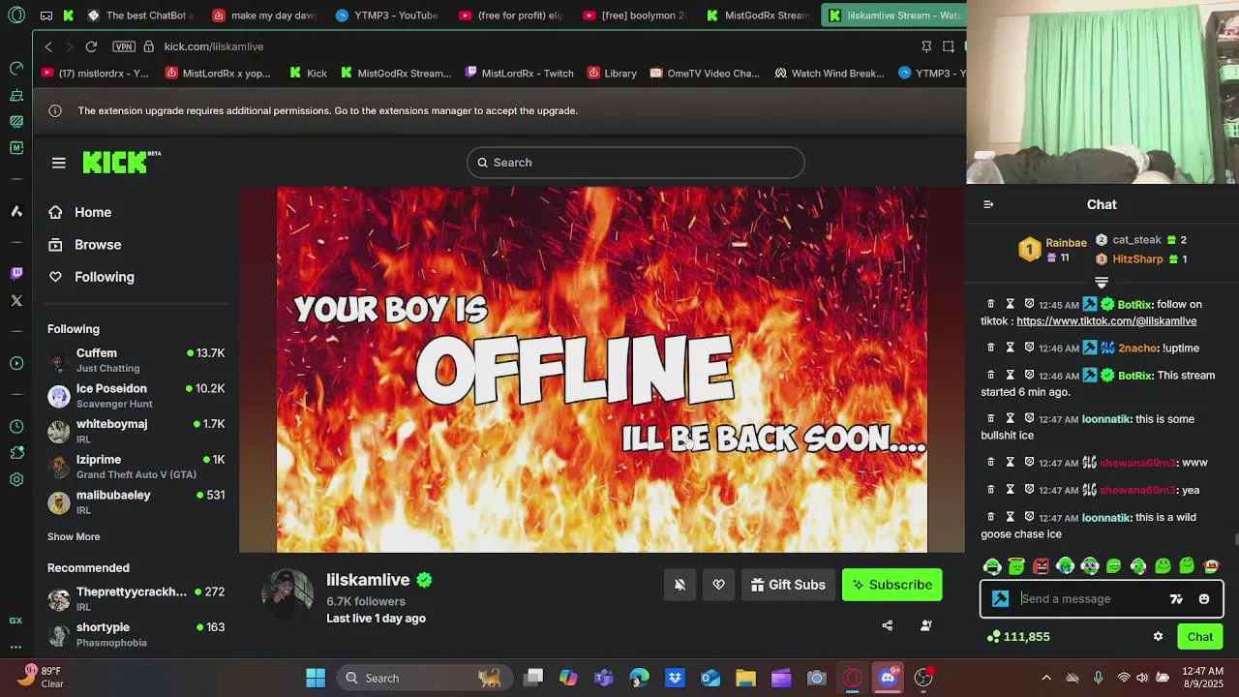Click the address bar URL
Screen dimensions: 1239x697
click(214, 46)
